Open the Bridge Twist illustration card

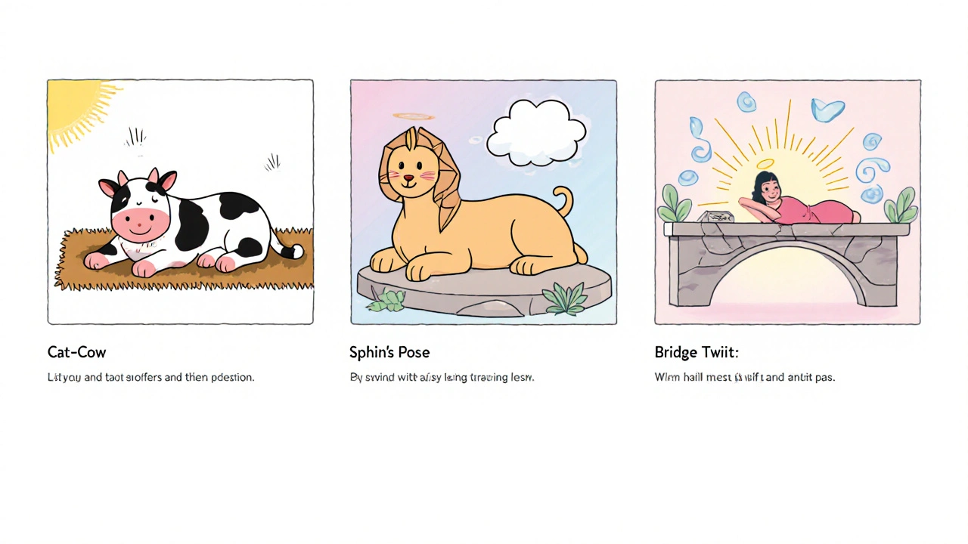pos(787,202)
